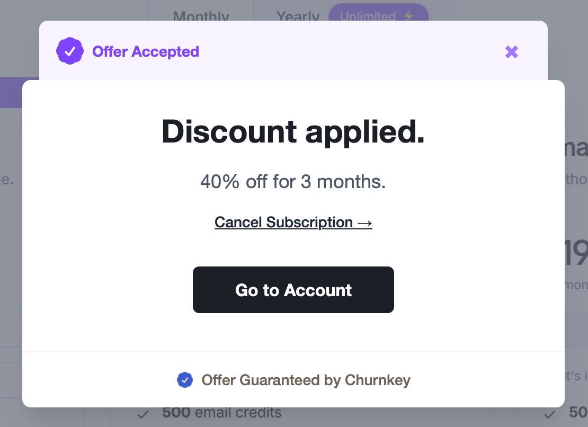Image resolution: width=588 pixels, height=427 pixels.
Task: Click the purple checkmark badge icon
Action: (x=70, y=51)
